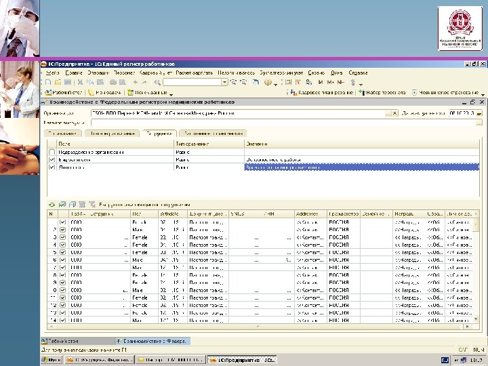Click the Windows Start button (Пуск)
The image size is (488, 366).
click(x=51, y=359)
